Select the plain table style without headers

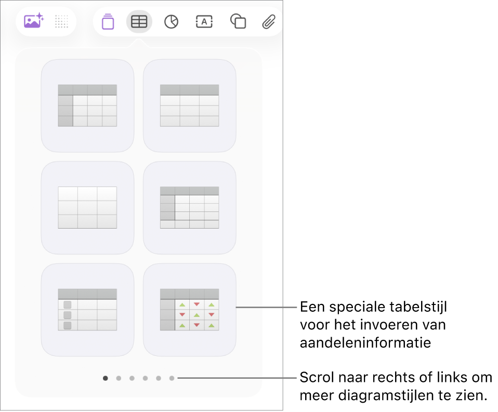pos(87,208)
